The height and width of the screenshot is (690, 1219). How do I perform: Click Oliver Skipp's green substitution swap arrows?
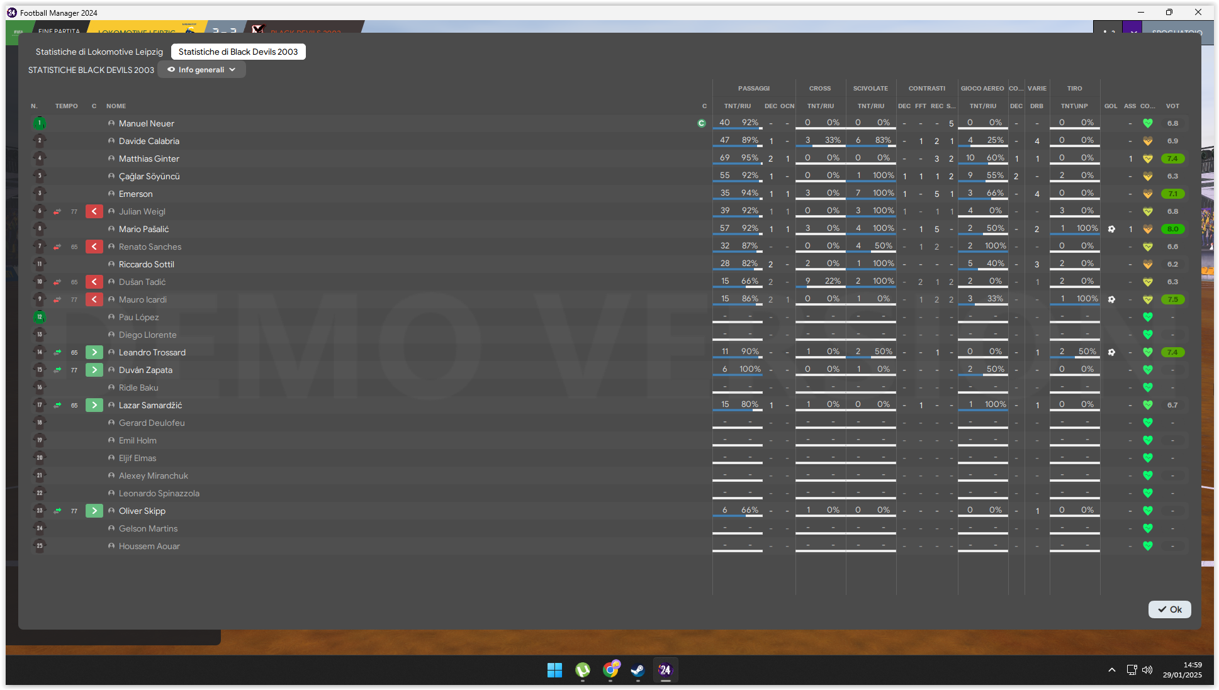pos(57,511)
